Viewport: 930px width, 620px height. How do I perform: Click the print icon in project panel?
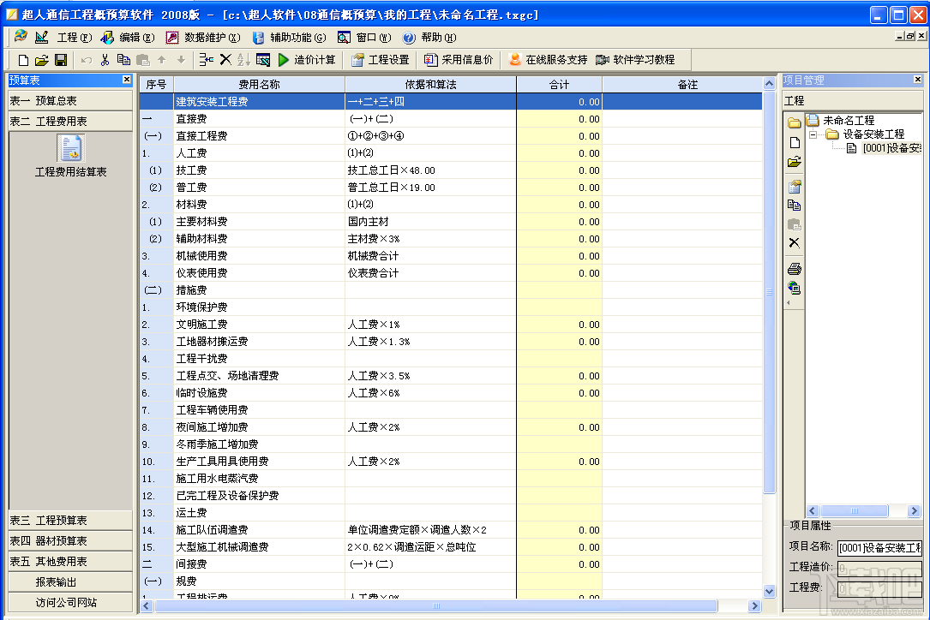(793, 268)
